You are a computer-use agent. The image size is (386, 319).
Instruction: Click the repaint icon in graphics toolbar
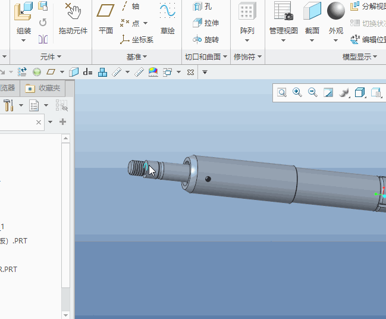click(x=328, y=93)
